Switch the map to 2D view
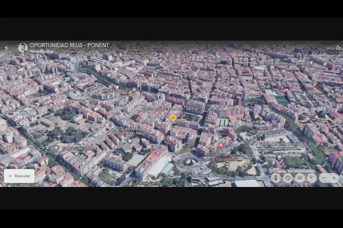 click(300, 178)
